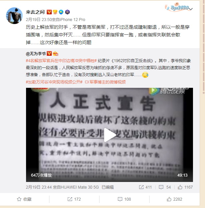Toggle 收藏 favorite star
The width and height of the screenshot is (205, 208).
[24, 199]
